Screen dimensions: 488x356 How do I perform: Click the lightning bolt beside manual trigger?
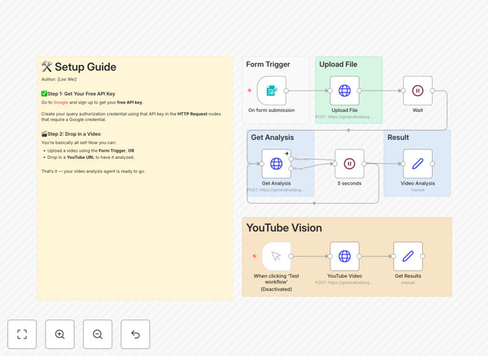(255, 256)
